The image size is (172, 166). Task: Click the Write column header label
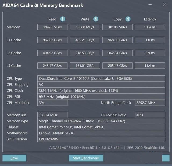coord(85,19)
